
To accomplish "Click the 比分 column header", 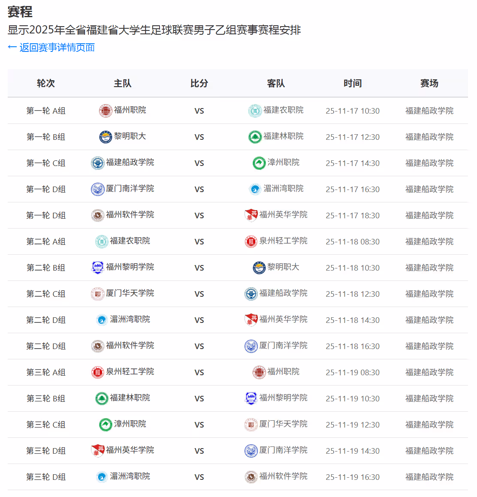I will tap(199, 84).
